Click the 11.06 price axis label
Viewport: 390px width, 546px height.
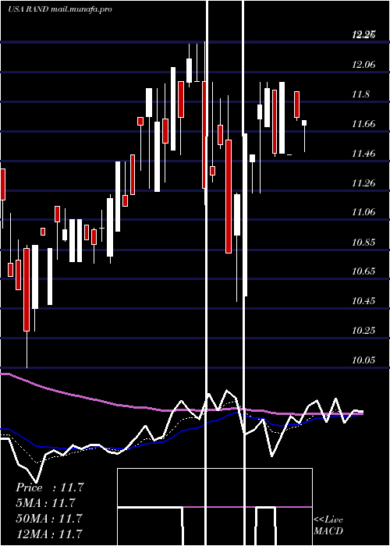pyautogui.click(x=363, y=211)
